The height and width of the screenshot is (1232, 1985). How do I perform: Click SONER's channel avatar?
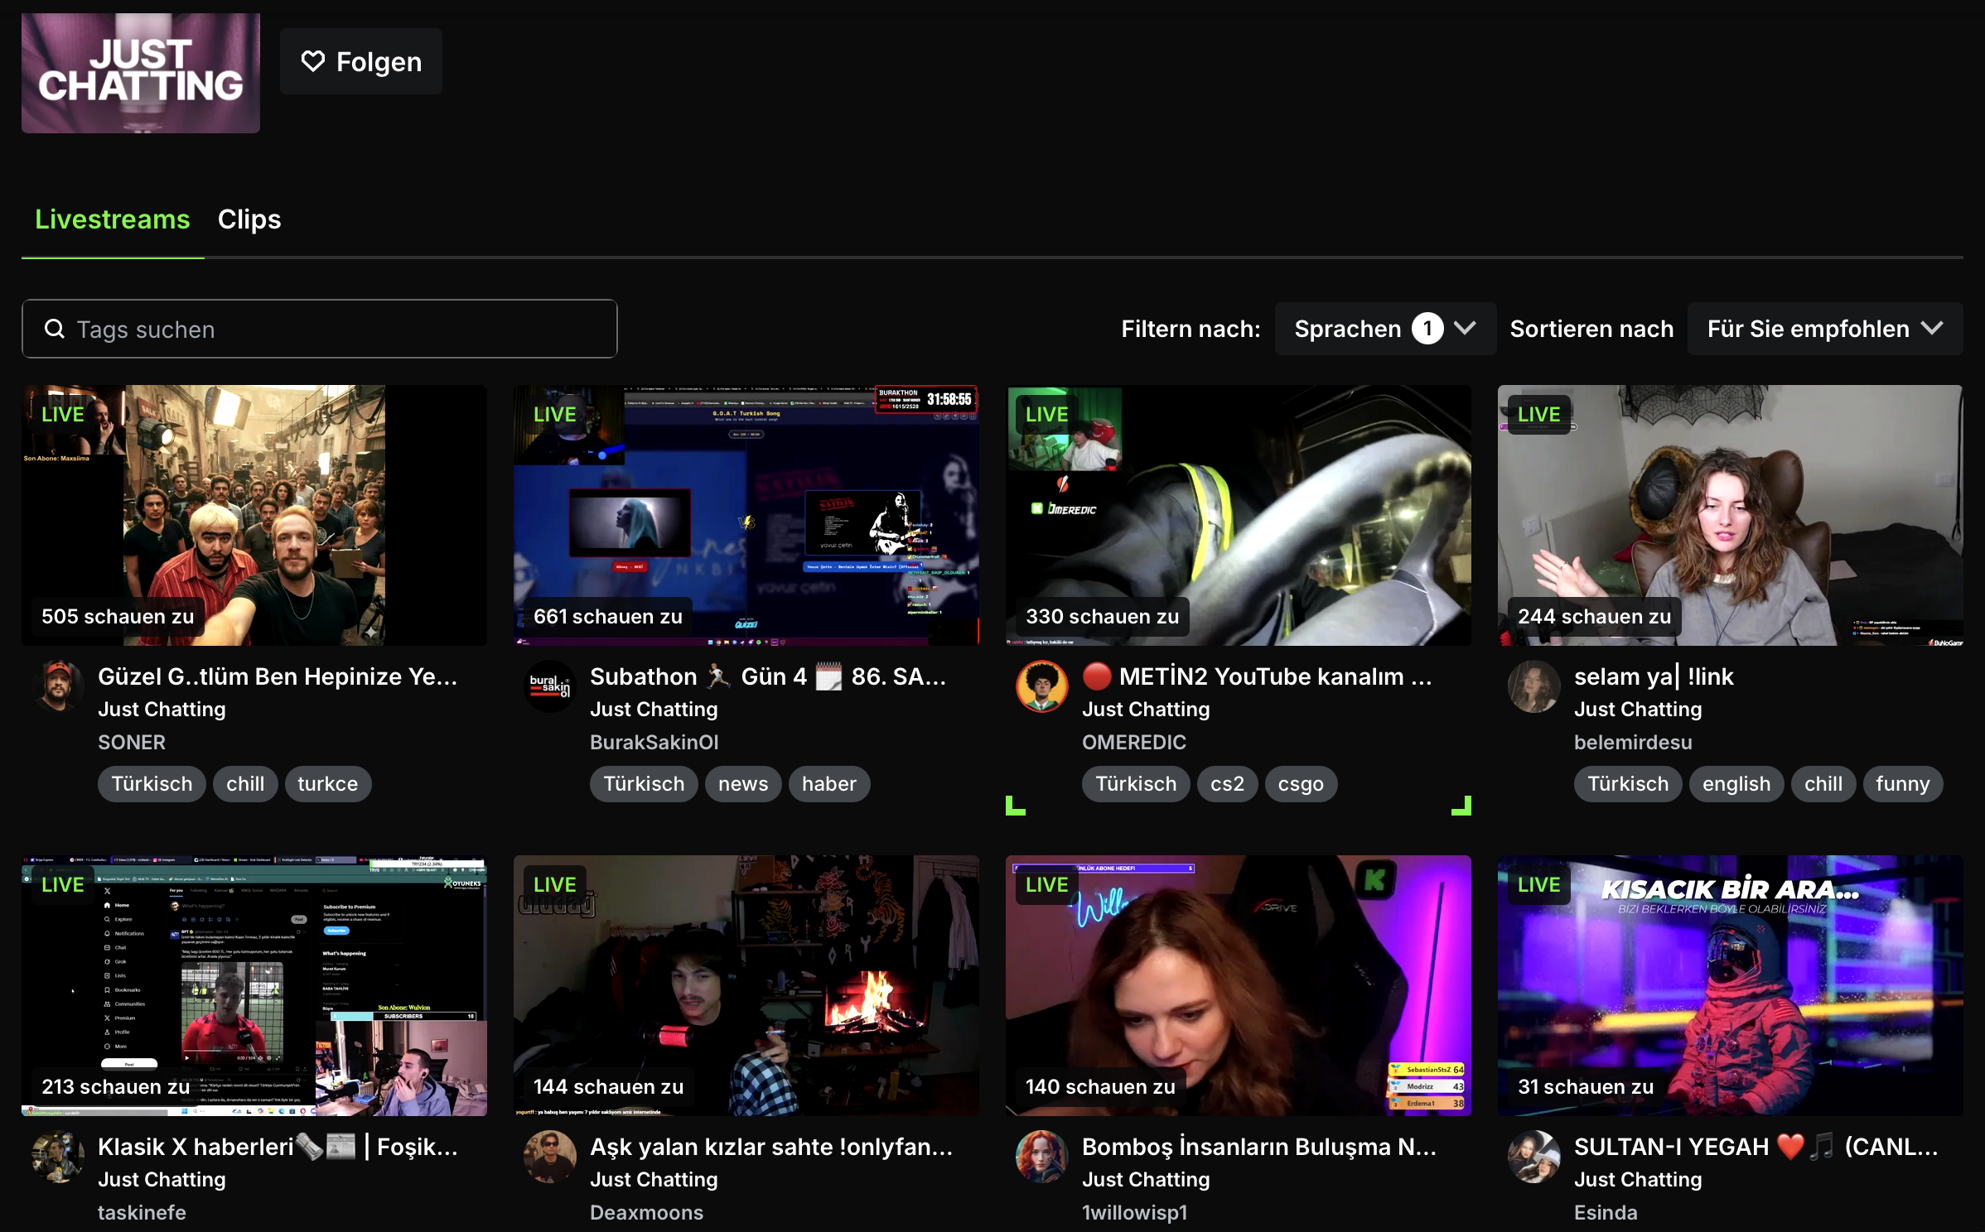click(58, 686)
